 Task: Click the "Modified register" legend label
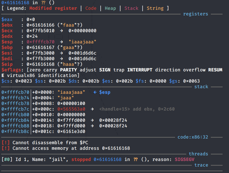53,8
